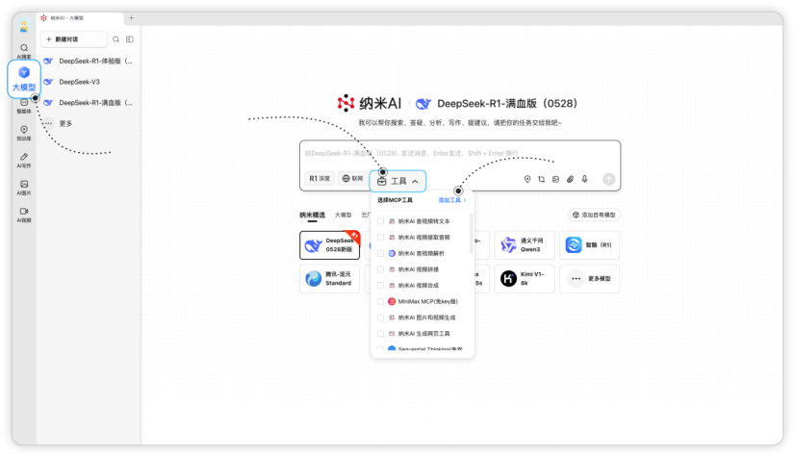
Task: Check 纳米AI 视频提取音频 tool
Action: [380, 237]
